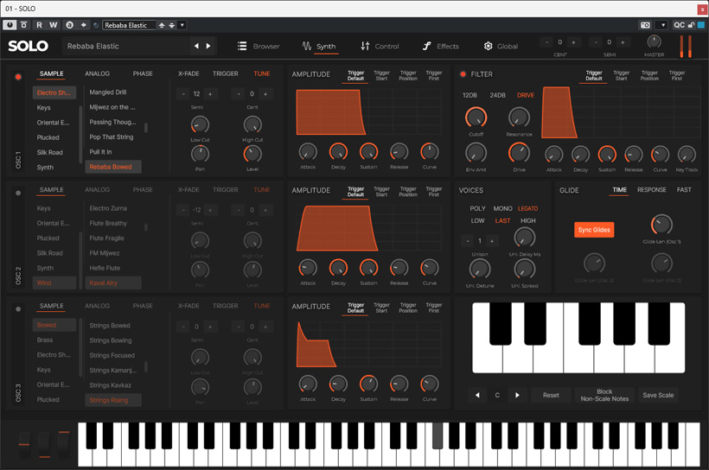Open the Control tab
709x470 pixels.
click(x=380, y=46)
